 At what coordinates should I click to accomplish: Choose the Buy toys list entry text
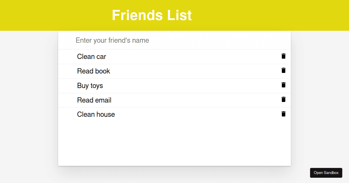pyautogui.click(x=90, y=86)
